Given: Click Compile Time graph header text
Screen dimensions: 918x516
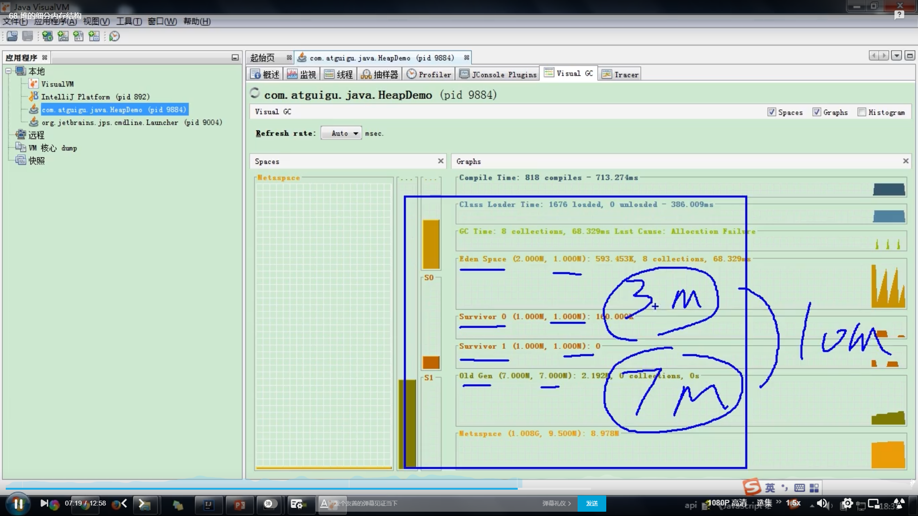Looking at the screenshot, I should pos(548,178).
